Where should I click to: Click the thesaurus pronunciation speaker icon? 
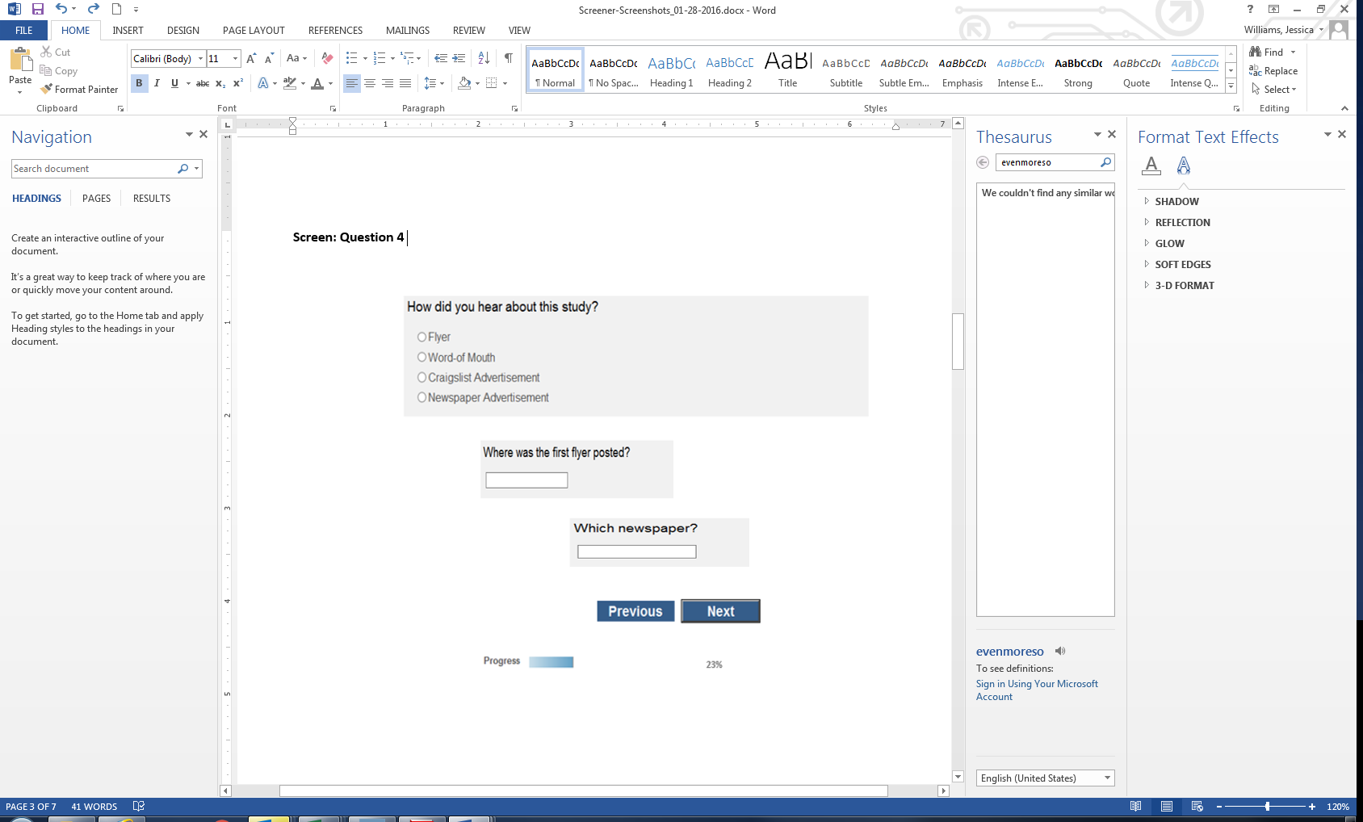[1060, 651]
